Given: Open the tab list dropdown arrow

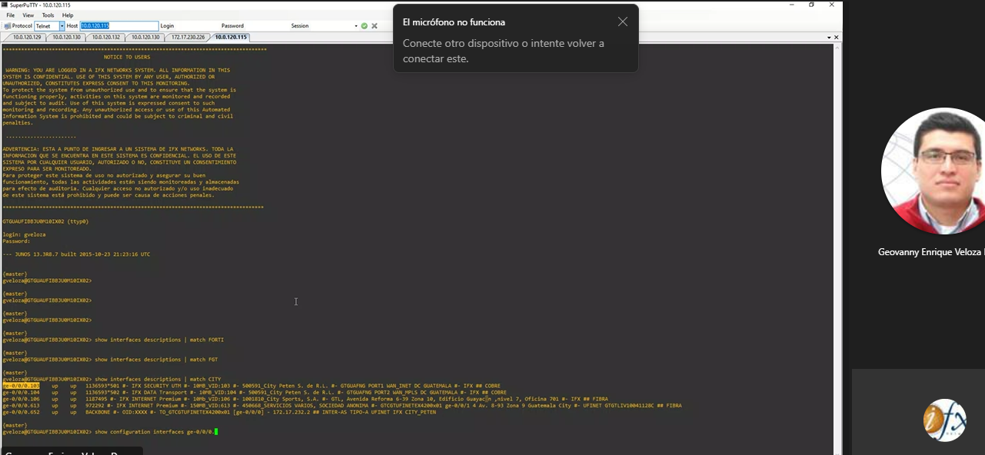Looking at the screenshot, I should point(829,37).
